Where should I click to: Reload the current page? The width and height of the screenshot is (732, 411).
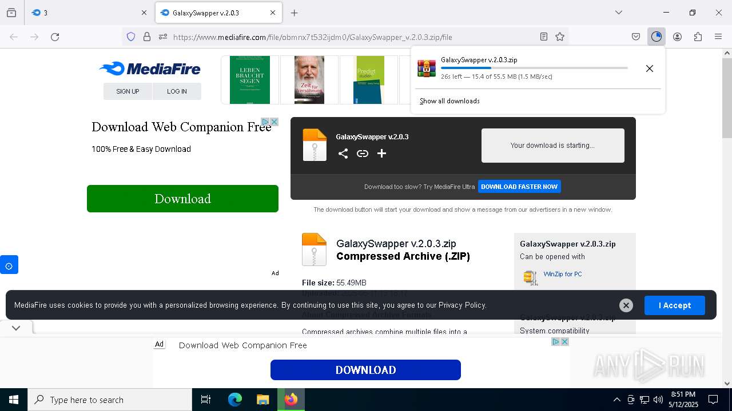pos(55,37)
